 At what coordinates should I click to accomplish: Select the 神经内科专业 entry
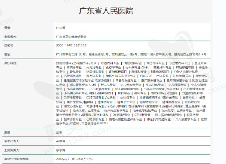155,63
